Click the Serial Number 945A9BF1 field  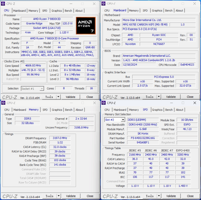(143, 142)
